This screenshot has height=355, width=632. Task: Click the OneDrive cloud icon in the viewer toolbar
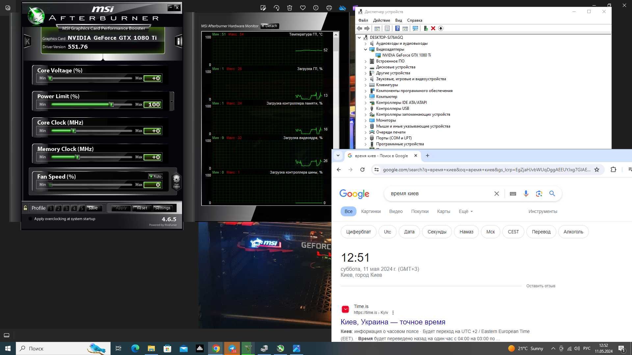coord(342,8)
